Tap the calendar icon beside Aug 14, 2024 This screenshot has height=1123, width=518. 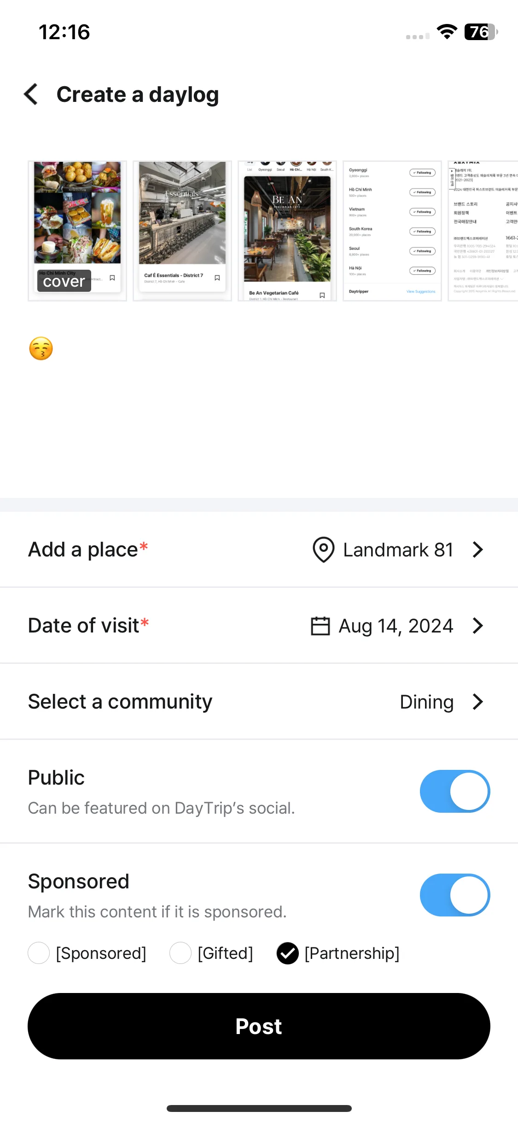[320, 626]
